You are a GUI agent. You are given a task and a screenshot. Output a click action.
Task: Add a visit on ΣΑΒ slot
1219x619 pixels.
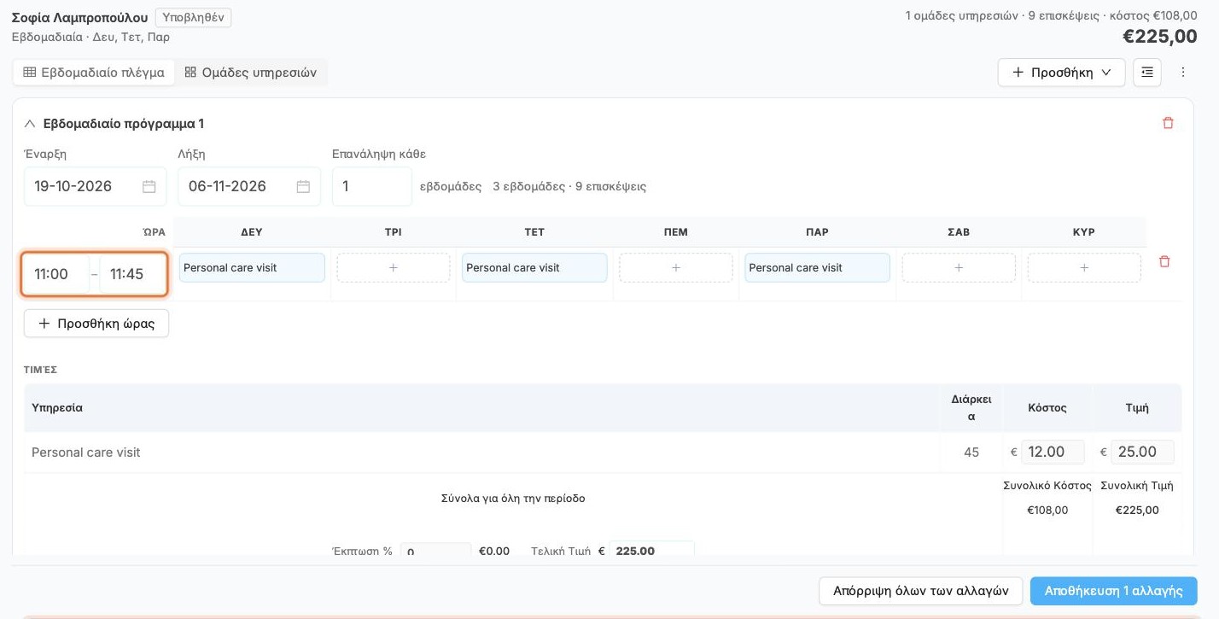pos(959,267)
